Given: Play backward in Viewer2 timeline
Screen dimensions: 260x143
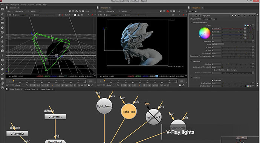Looking at the screenshot, I should (x=134, y=85).
